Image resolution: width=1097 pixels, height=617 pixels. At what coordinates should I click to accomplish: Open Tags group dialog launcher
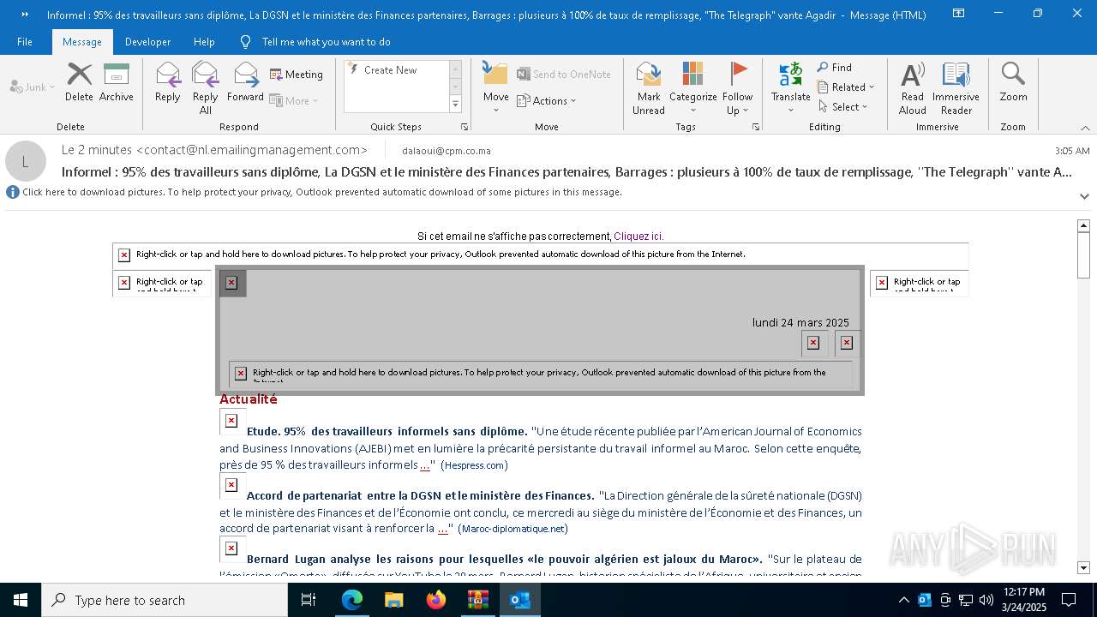tap(756, 127)
